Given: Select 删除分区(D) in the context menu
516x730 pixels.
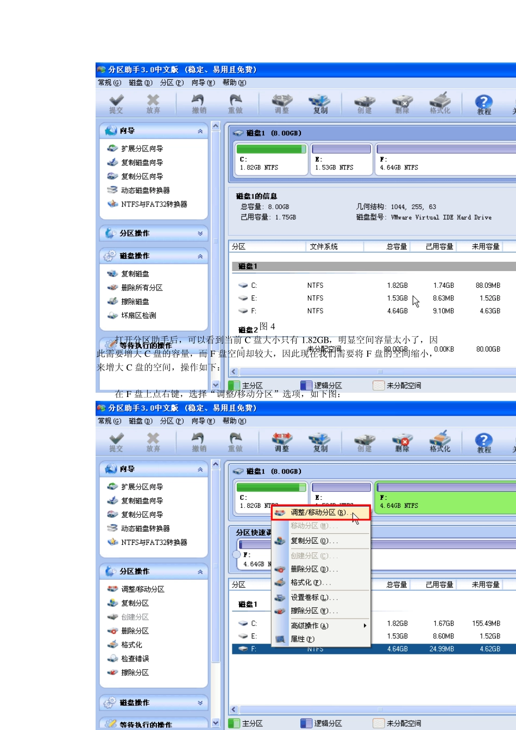Looking at the screenshot, I should [x=322, y=569].
